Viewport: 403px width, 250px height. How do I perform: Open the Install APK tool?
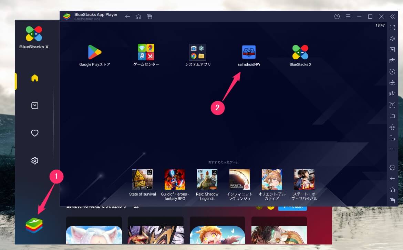392,94
